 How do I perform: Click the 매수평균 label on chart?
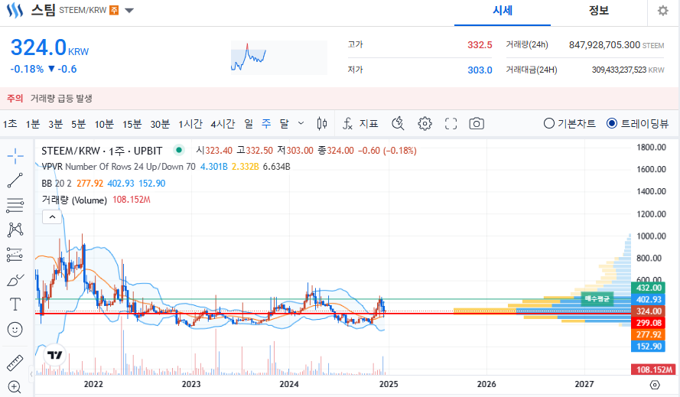tap(597, 298)
